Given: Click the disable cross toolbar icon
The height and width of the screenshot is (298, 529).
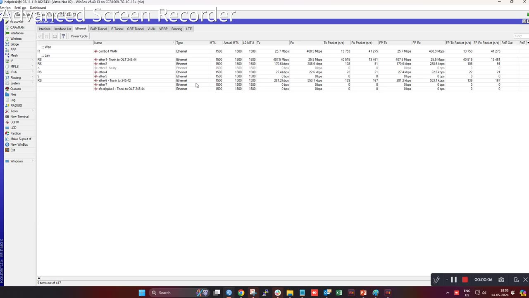Looking at the screenshot, I should 47,36.
